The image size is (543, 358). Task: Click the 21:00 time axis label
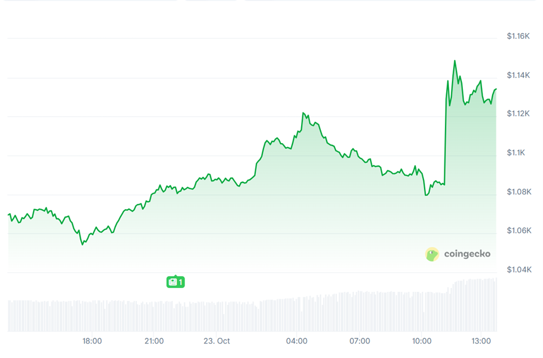[x=154, y=341]
